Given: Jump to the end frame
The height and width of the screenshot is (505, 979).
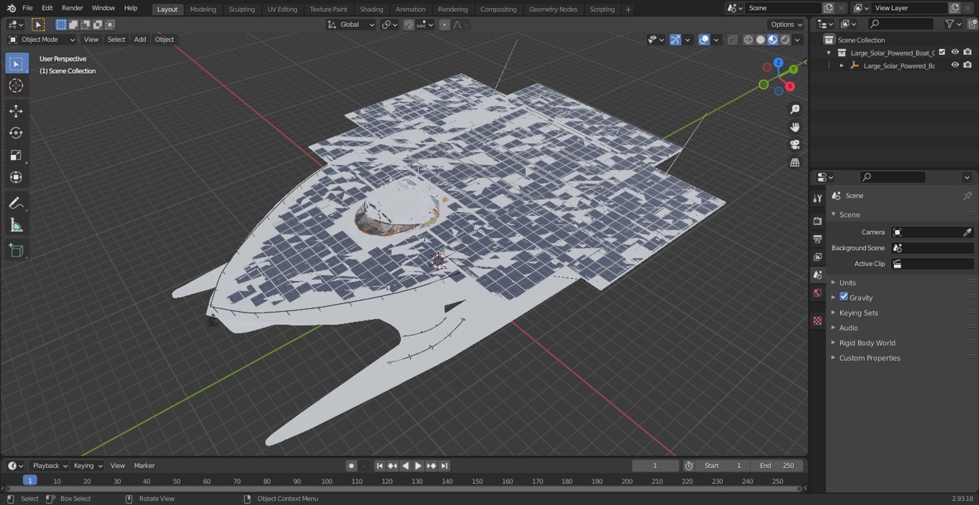Looking at the screenshot, I should 445,466.
